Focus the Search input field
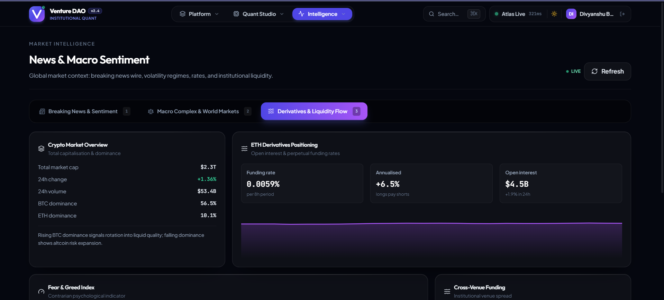The height and width of the screenshot is (300, 664). [454, 14]
